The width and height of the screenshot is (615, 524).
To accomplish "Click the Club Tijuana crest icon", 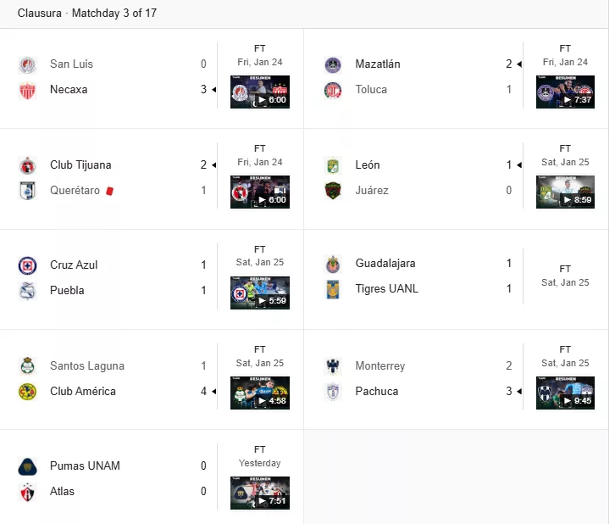I will [x=27, y=165].
